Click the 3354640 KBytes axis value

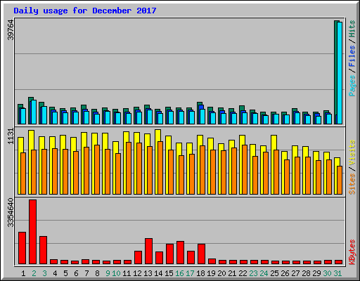point(11,213)
